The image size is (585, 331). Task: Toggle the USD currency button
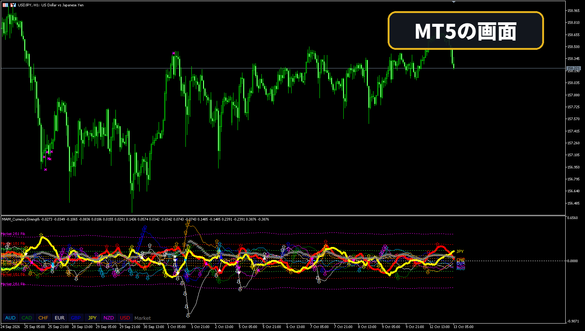coord(125,318)
